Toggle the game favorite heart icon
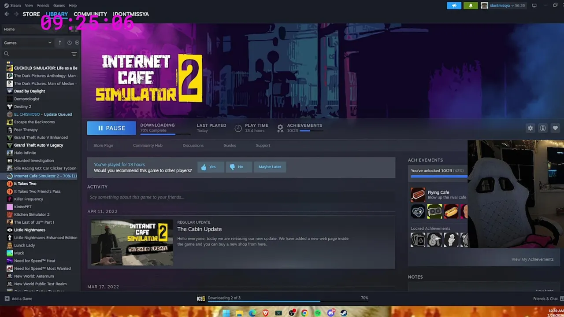 click(x=555, y=128)
